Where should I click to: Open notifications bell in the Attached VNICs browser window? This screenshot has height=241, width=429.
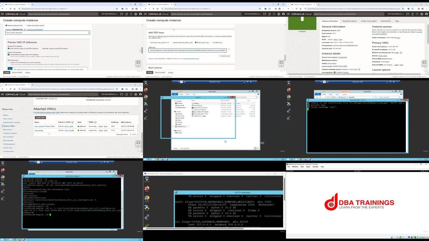(x=126, y=94)
